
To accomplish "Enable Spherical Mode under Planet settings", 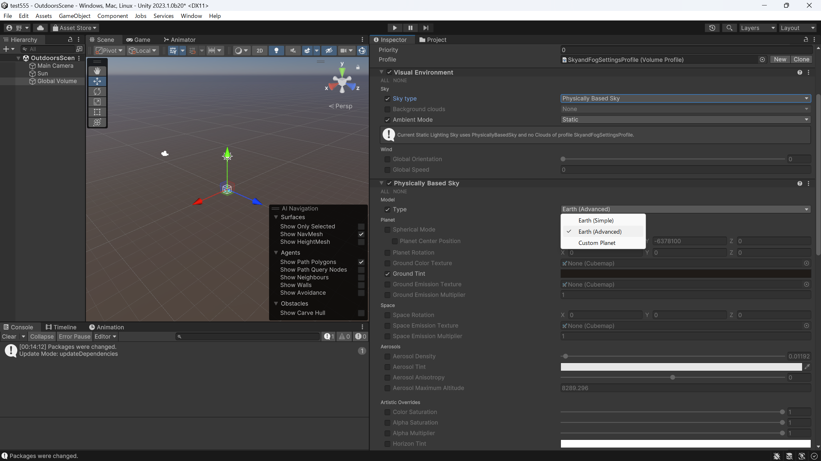I will pyautogui.click(x=387, y=230).
